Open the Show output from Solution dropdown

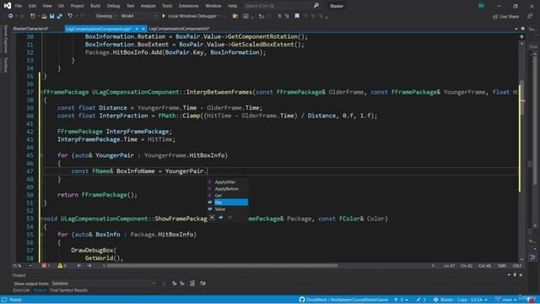tap(103, 284)
